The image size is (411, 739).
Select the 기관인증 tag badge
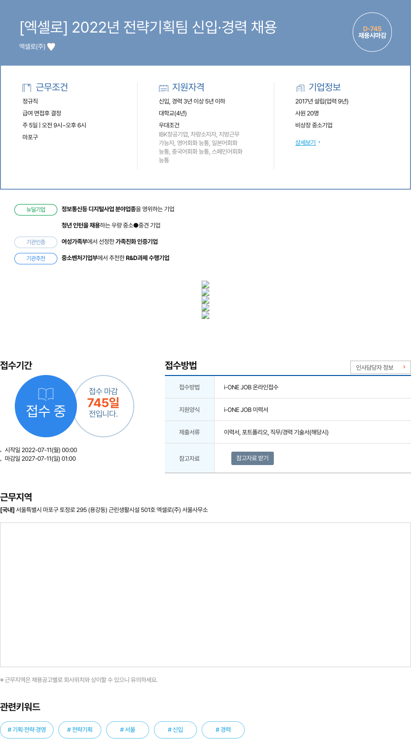[36, 242]
